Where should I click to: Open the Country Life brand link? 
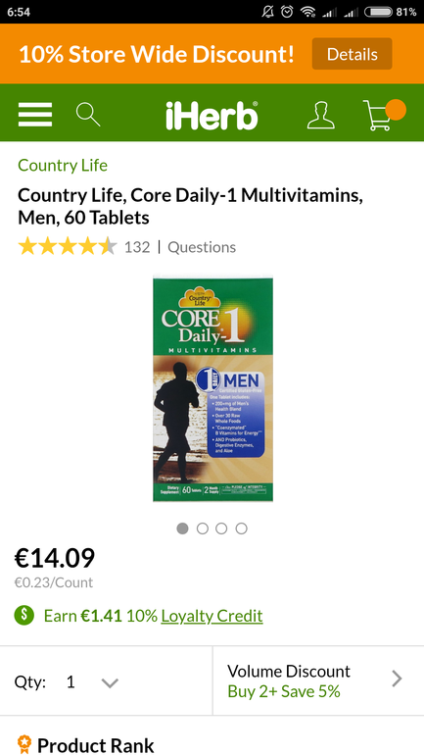coord(63,166)
